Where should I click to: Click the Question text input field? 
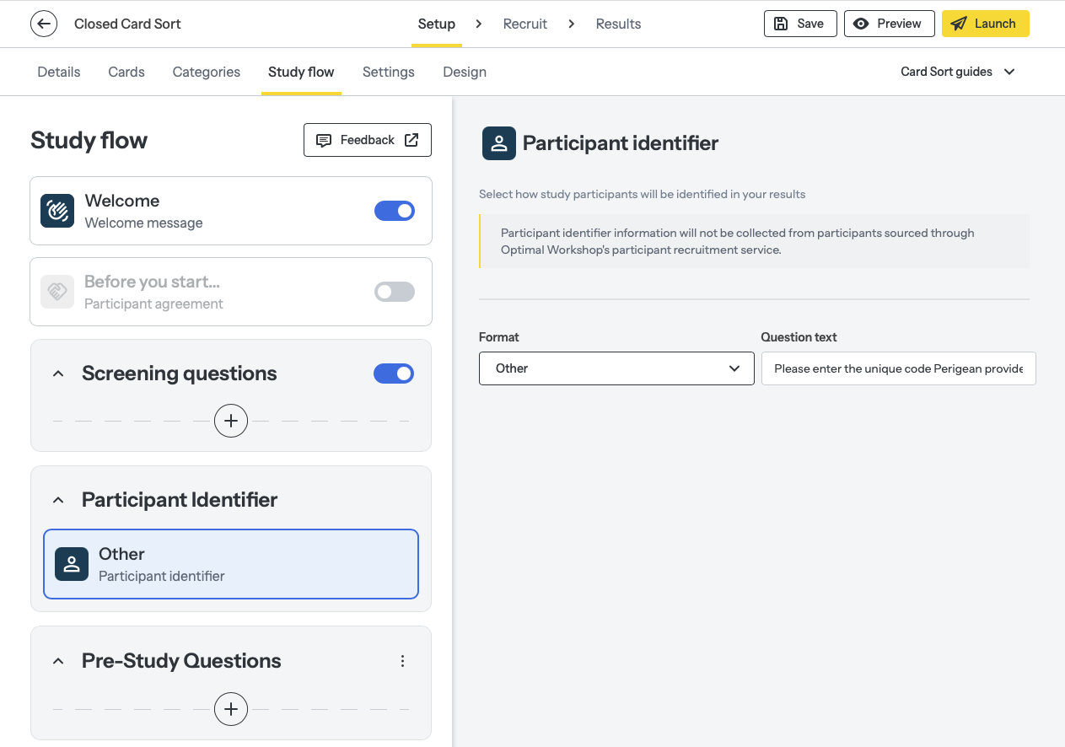tap(898, 368)
